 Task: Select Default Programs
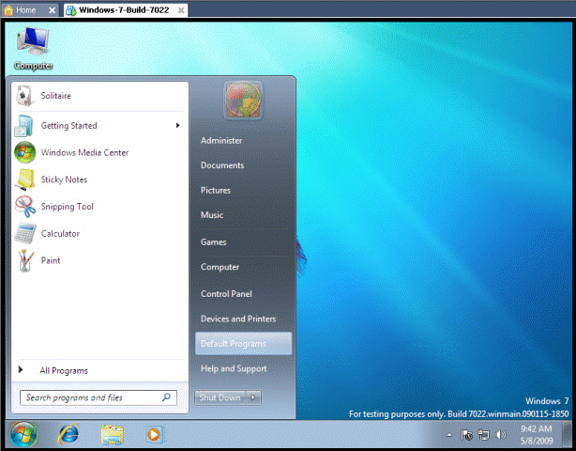tap(243, 344)
